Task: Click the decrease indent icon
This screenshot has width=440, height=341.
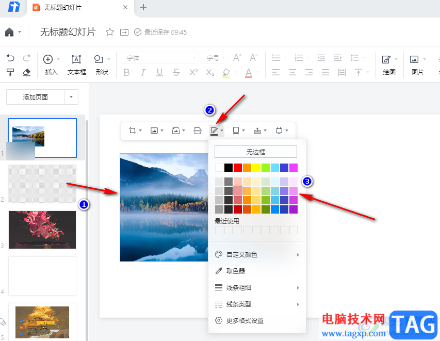Action: (x=321, y=58)
